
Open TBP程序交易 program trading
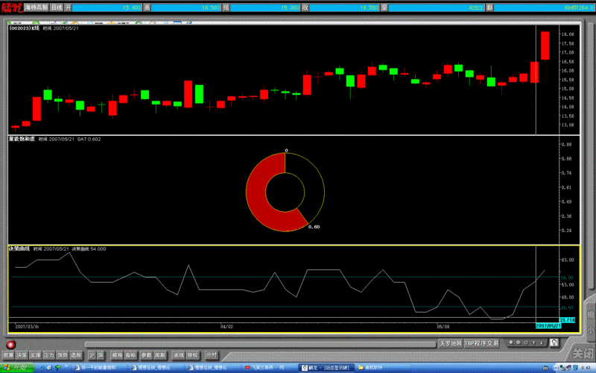pyautogui.click(x=482, y=344)
